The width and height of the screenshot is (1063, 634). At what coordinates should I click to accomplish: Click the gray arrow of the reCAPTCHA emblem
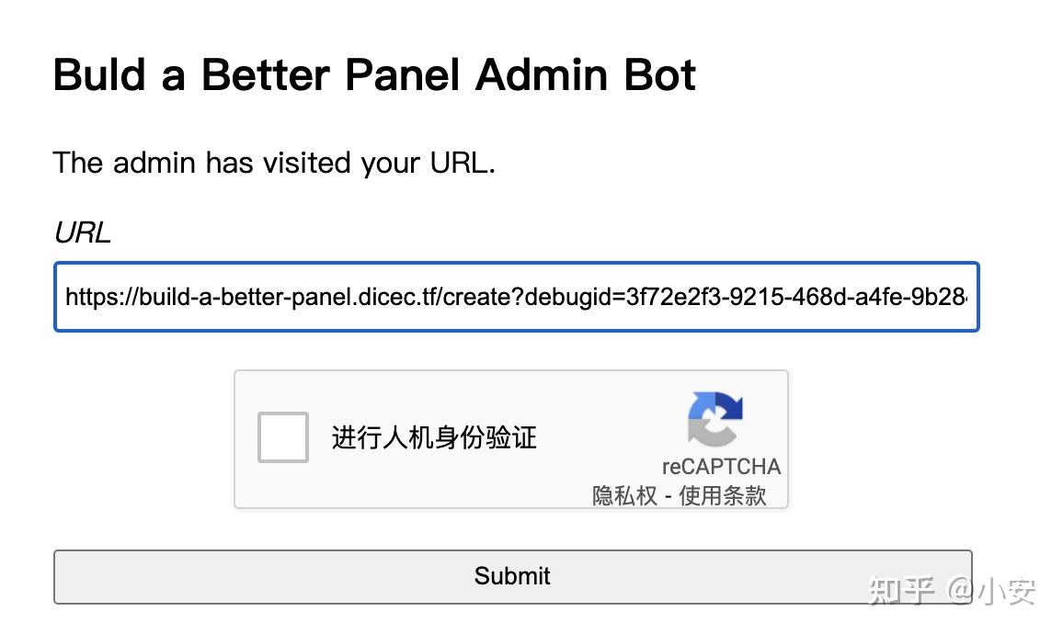click(x=708, y=432)
